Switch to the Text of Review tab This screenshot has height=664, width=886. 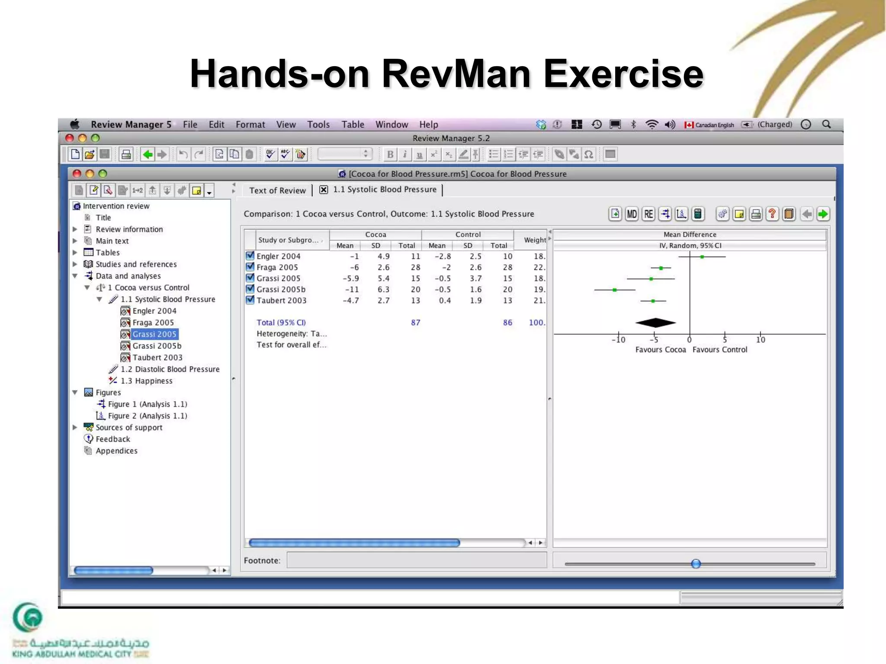(277, 190)
